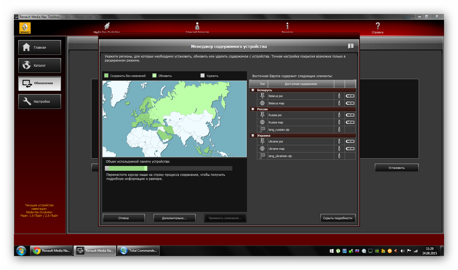Click the info icon in dialog header
The image size is (458, 270).
350,46
